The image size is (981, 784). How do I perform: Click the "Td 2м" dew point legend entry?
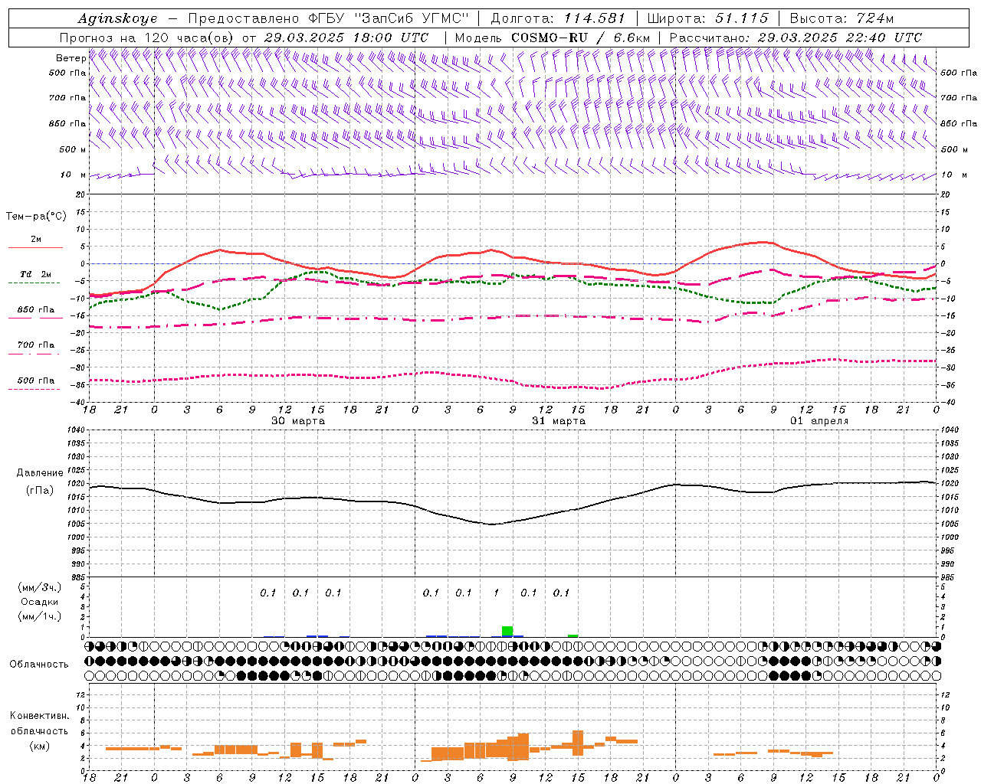(x=36, y=274)
